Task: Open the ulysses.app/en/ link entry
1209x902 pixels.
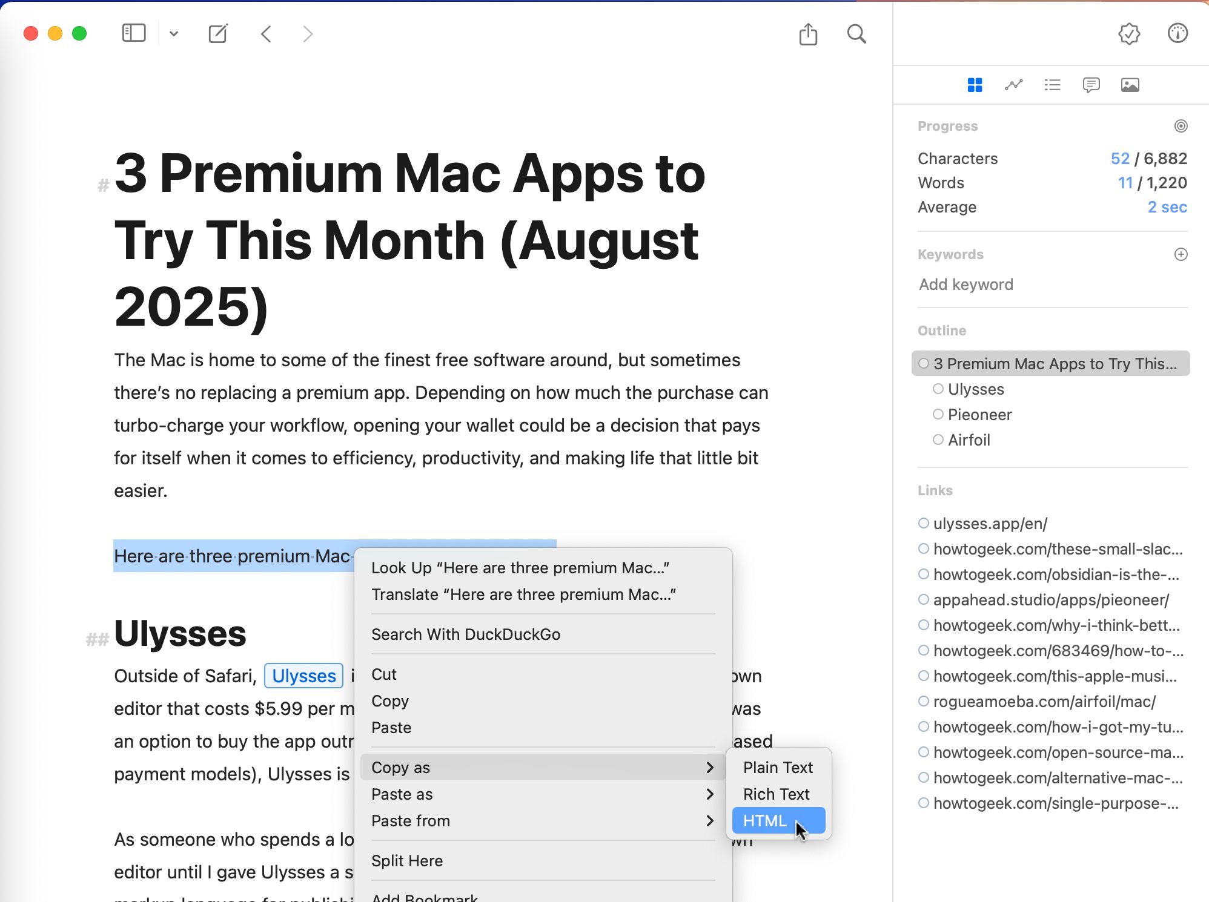Action: pos(990,524)
